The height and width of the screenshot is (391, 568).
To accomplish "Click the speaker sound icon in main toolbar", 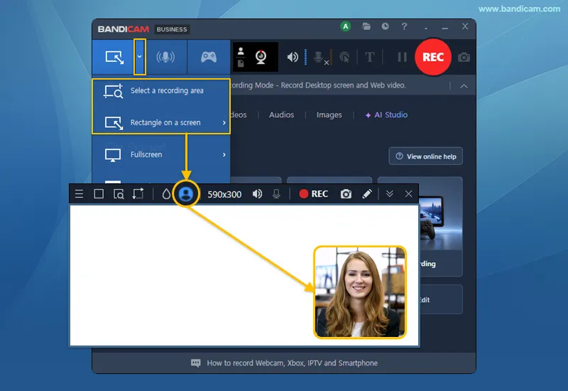I will point(293,57).
